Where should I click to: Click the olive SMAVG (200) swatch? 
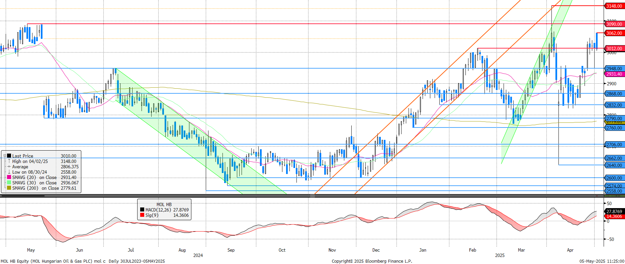coord(9,188)
